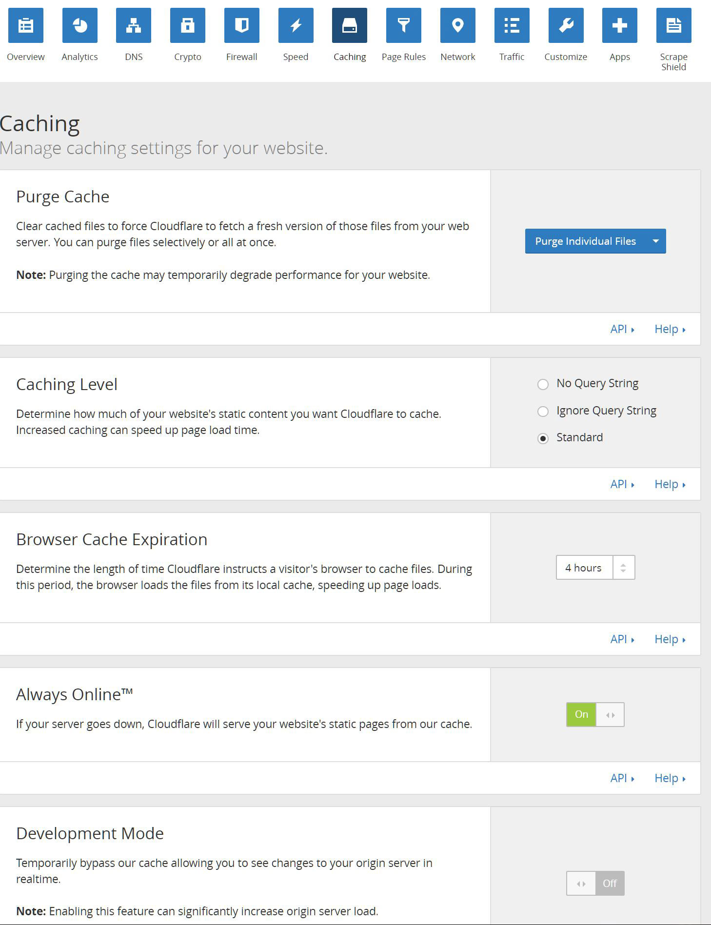The image size is (711, 925).
Task: Click the Caching Level heading
Action: [67, 384]
